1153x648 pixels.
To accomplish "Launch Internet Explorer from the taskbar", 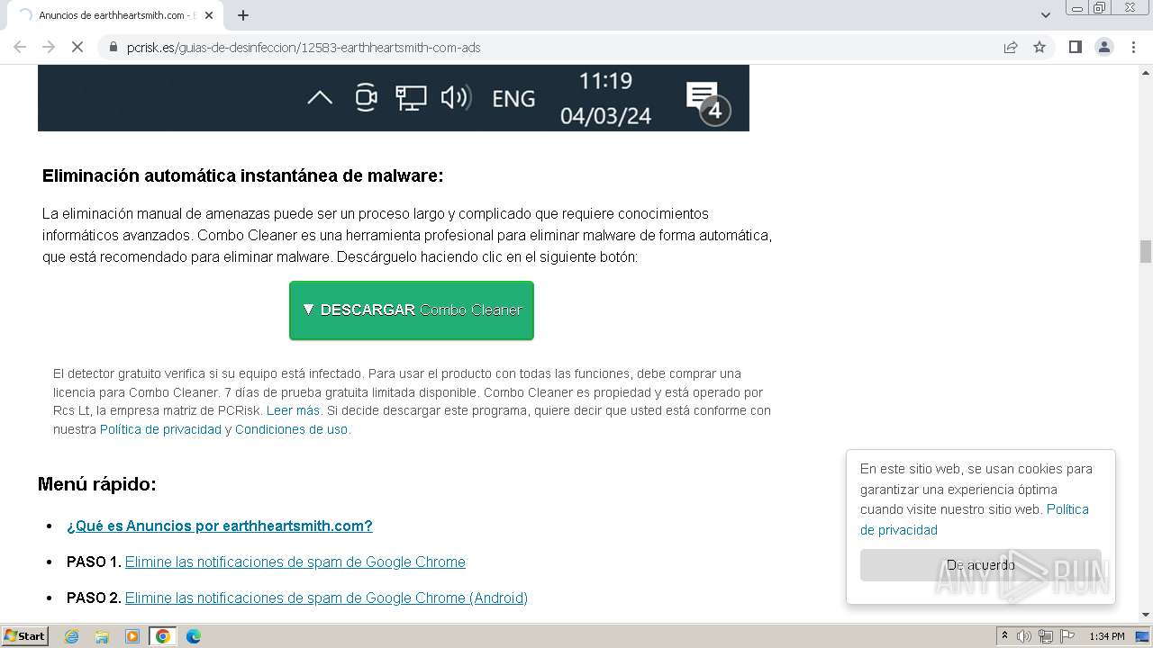I will point(71,636).
